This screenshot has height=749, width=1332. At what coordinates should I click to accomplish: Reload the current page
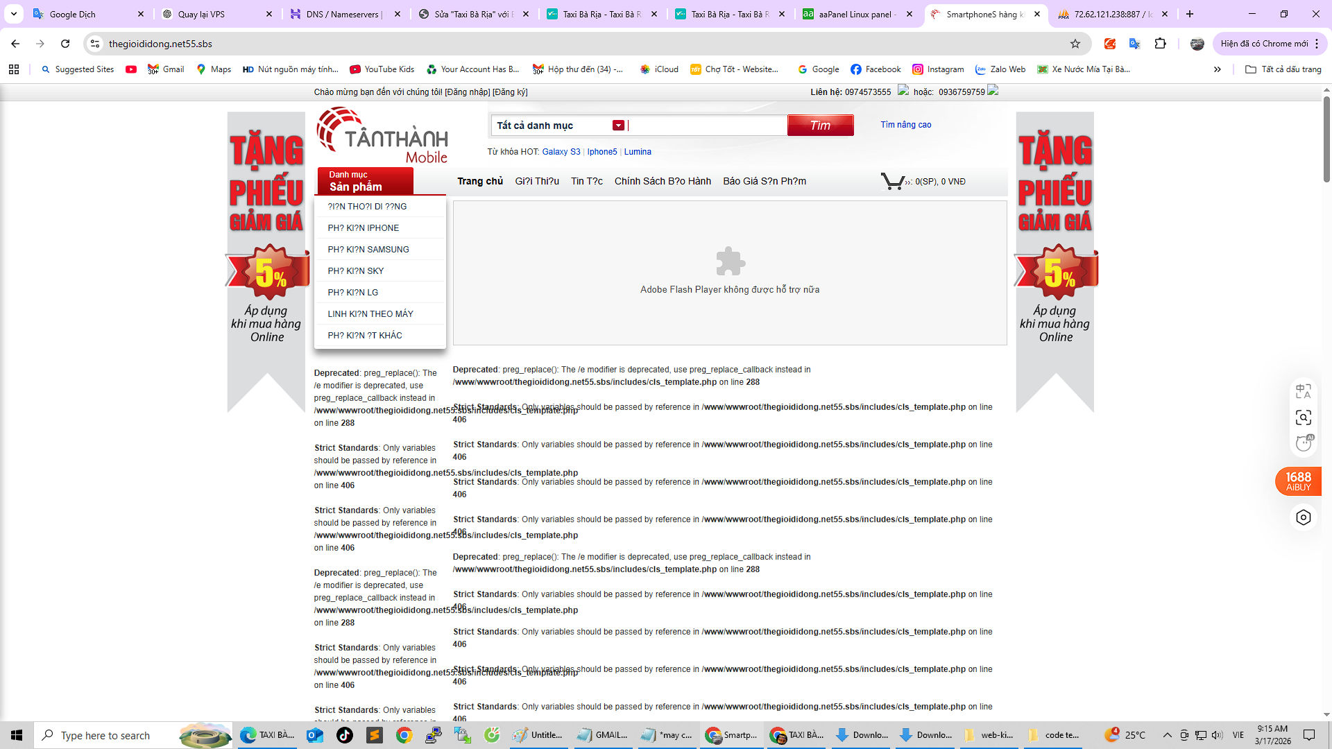(65, 44)
